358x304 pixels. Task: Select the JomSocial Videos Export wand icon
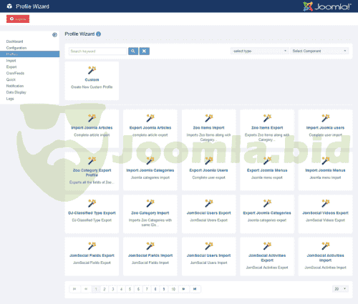click(x=325, y=203)
